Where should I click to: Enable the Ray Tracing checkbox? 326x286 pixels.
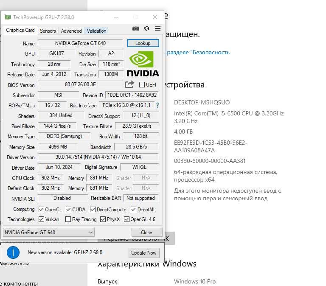click(68, 219)
